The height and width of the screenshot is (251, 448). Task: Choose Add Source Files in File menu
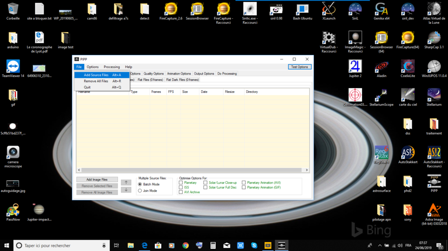102,75
